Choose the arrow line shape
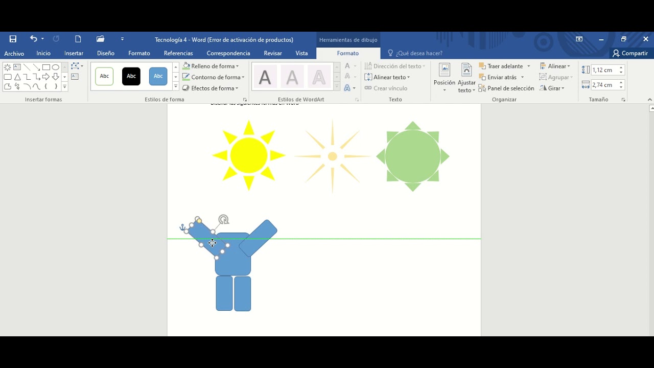 [x=36, y=67]
